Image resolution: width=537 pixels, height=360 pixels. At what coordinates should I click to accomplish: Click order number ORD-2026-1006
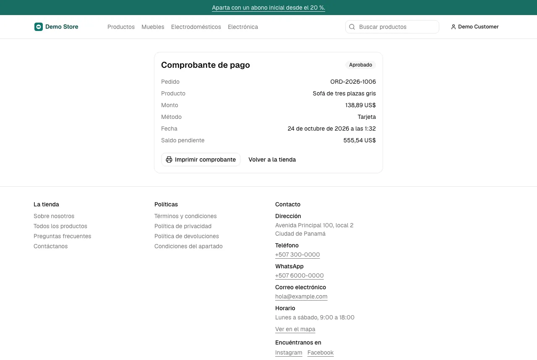pyautogui.click(x=353, y=82)
